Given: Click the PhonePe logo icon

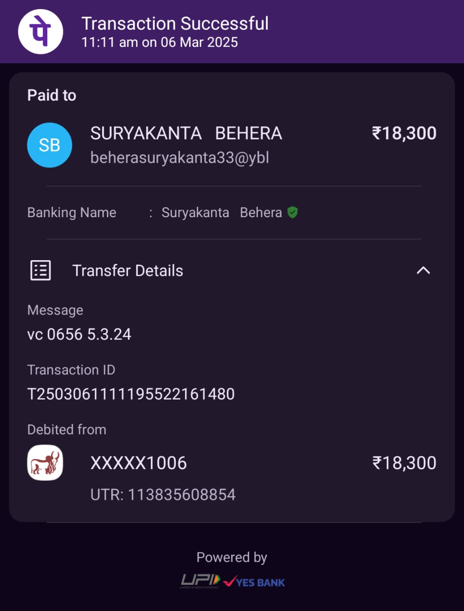Looking at the screenshot, I should click(41, 32).
